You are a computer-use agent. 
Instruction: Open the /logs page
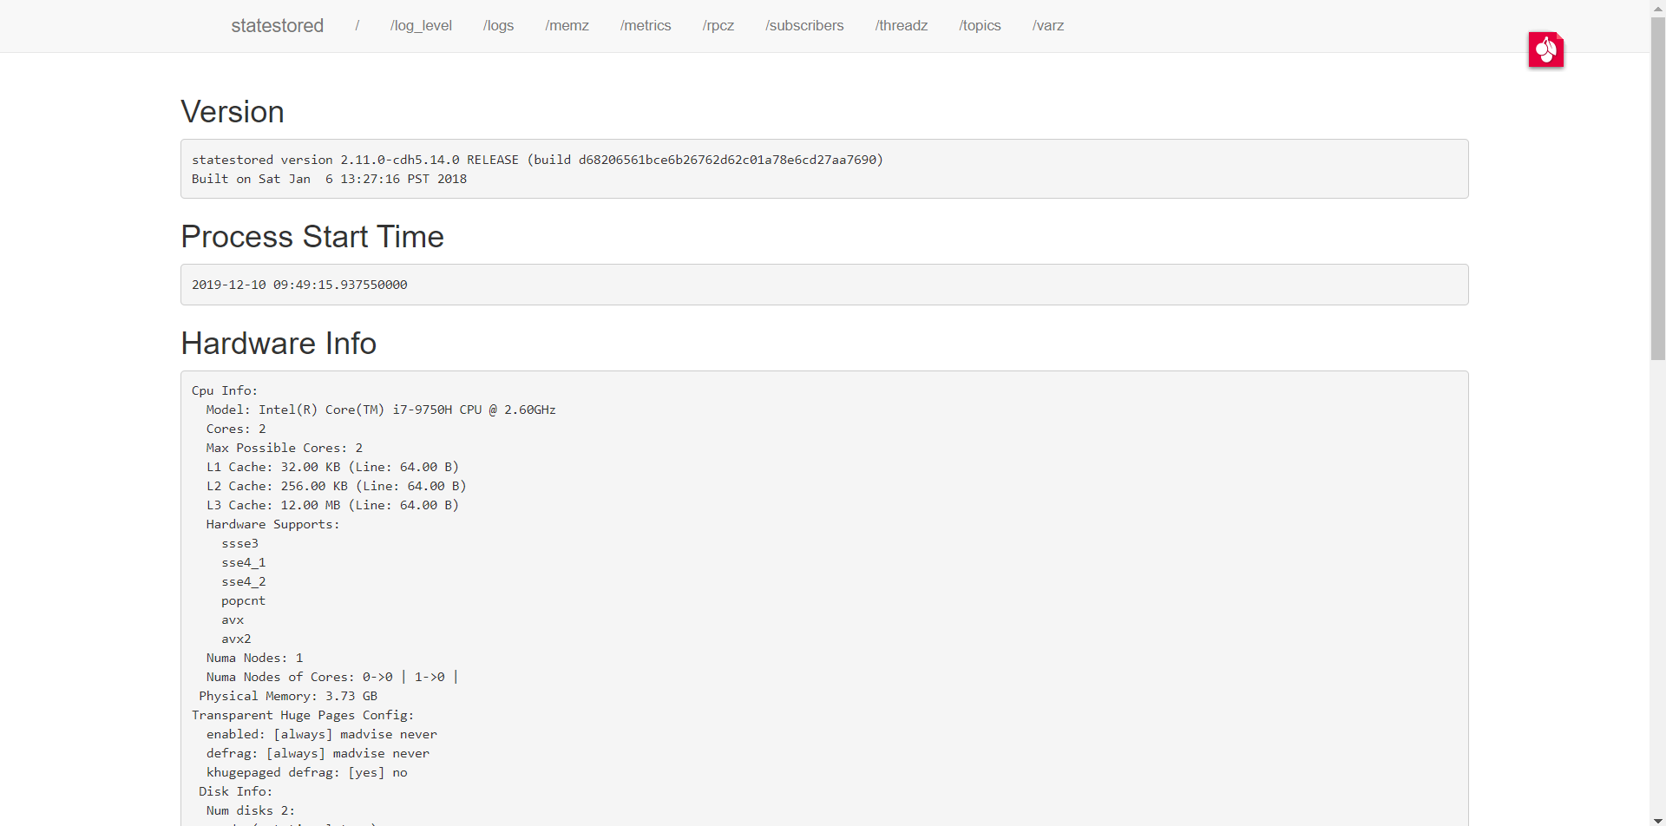point(498,26)
